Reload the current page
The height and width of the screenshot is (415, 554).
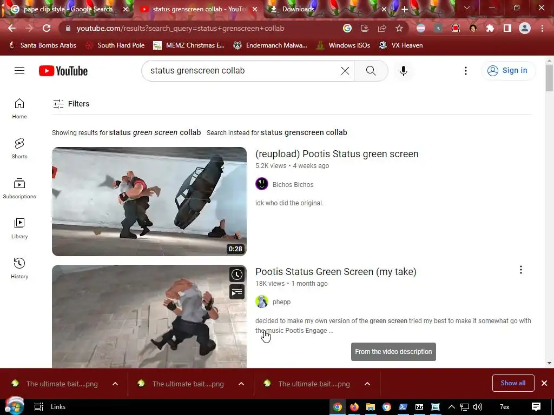click(x=47, y=28)
